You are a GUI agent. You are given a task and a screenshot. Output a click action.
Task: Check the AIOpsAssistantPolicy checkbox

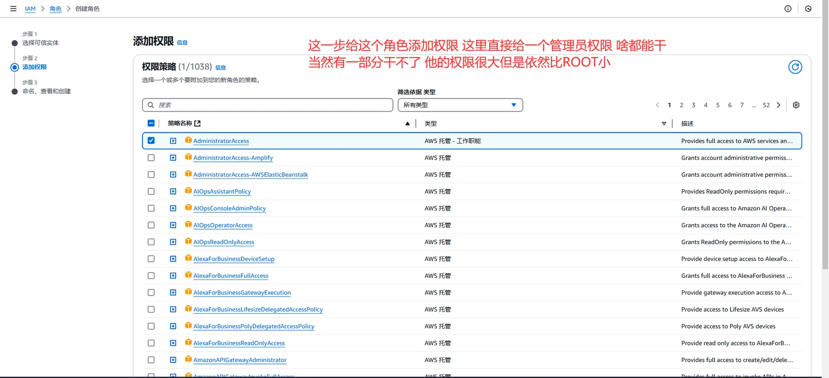point(151,191)
